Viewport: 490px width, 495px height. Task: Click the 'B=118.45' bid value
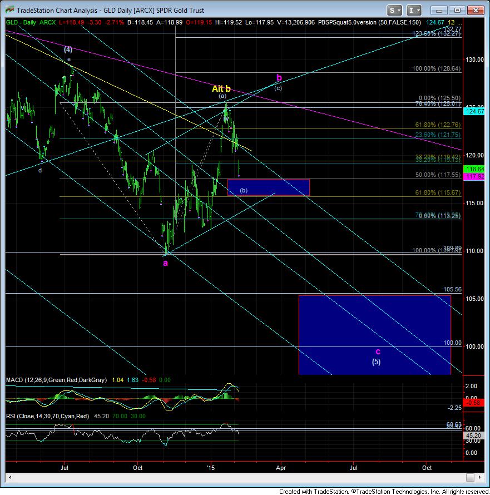tap(140, 22)
